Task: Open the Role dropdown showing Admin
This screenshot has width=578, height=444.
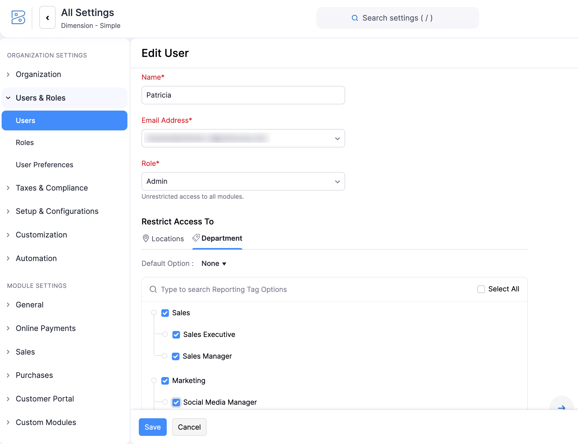Action: [x=337, y=181]
